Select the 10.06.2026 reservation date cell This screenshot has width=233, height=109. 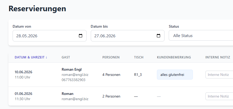(23, 72)
